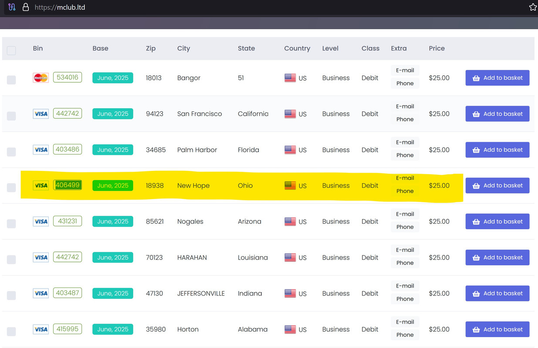Check the box for the Nogales row
538x348 pixels.
click(x=11, y=224)
